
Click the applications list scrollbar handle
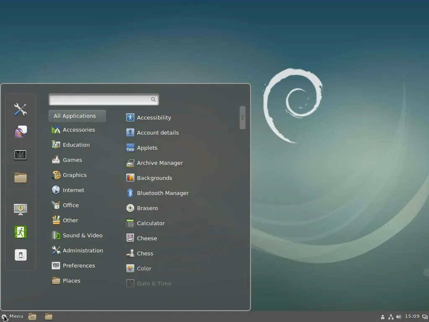243,117
